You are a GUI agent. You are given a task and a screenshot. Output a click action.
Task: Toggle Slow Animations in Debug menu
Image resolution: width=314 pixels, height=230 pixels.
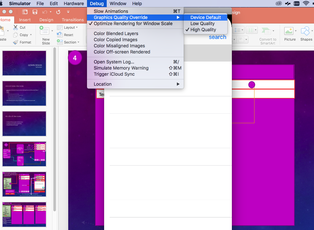tap(135, 11)
